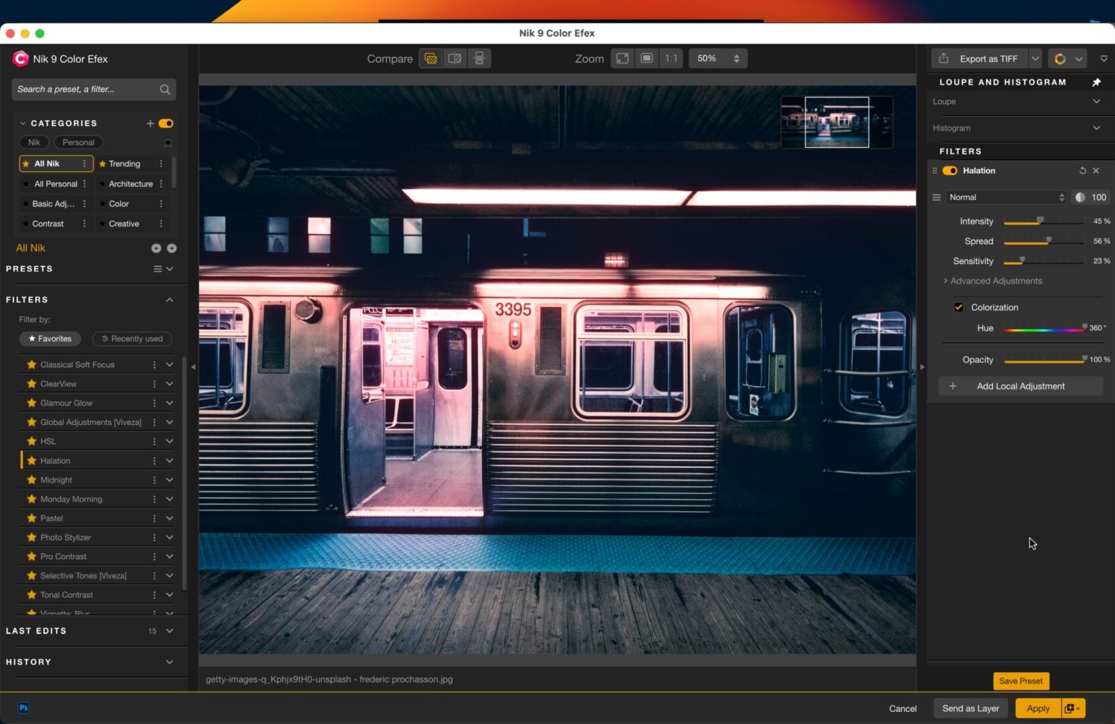Expand the Histogram section
Image resolution: width=1115 pixels, height=724 pixels.
pyautogui.click(x=1097, y=127)
